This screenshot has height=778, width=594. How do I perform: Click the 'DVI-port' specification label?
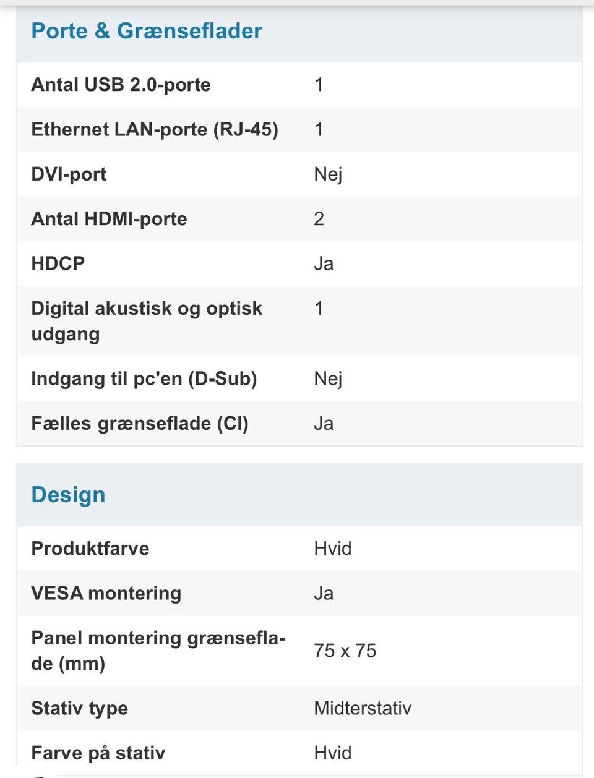tap(69, 174)
